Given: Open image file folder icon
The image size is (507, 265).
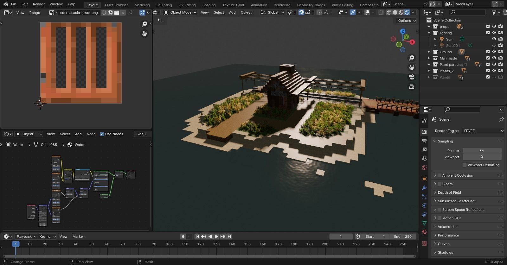Looking at the screenshot, I should click(117, 12).
